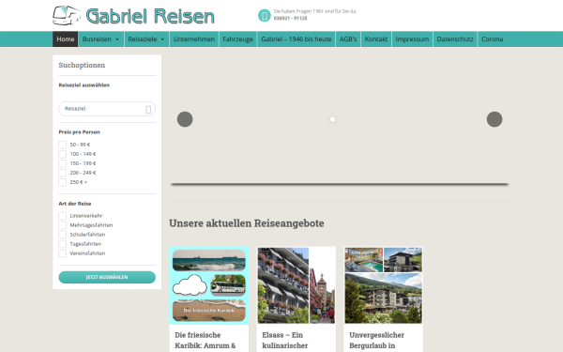Check the 50 - 99 € price box

(63, 145)
